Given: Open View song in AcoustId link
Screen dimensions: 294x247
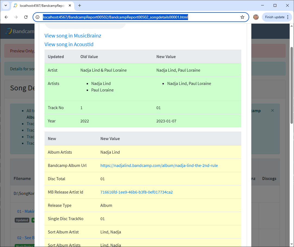Looking at the screenshot, I should [69, 44].
